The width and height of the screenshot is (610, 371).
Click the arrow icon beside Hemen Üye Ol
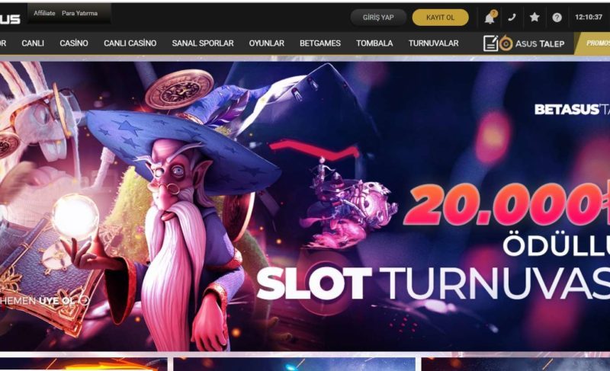(x=84, y=300)
